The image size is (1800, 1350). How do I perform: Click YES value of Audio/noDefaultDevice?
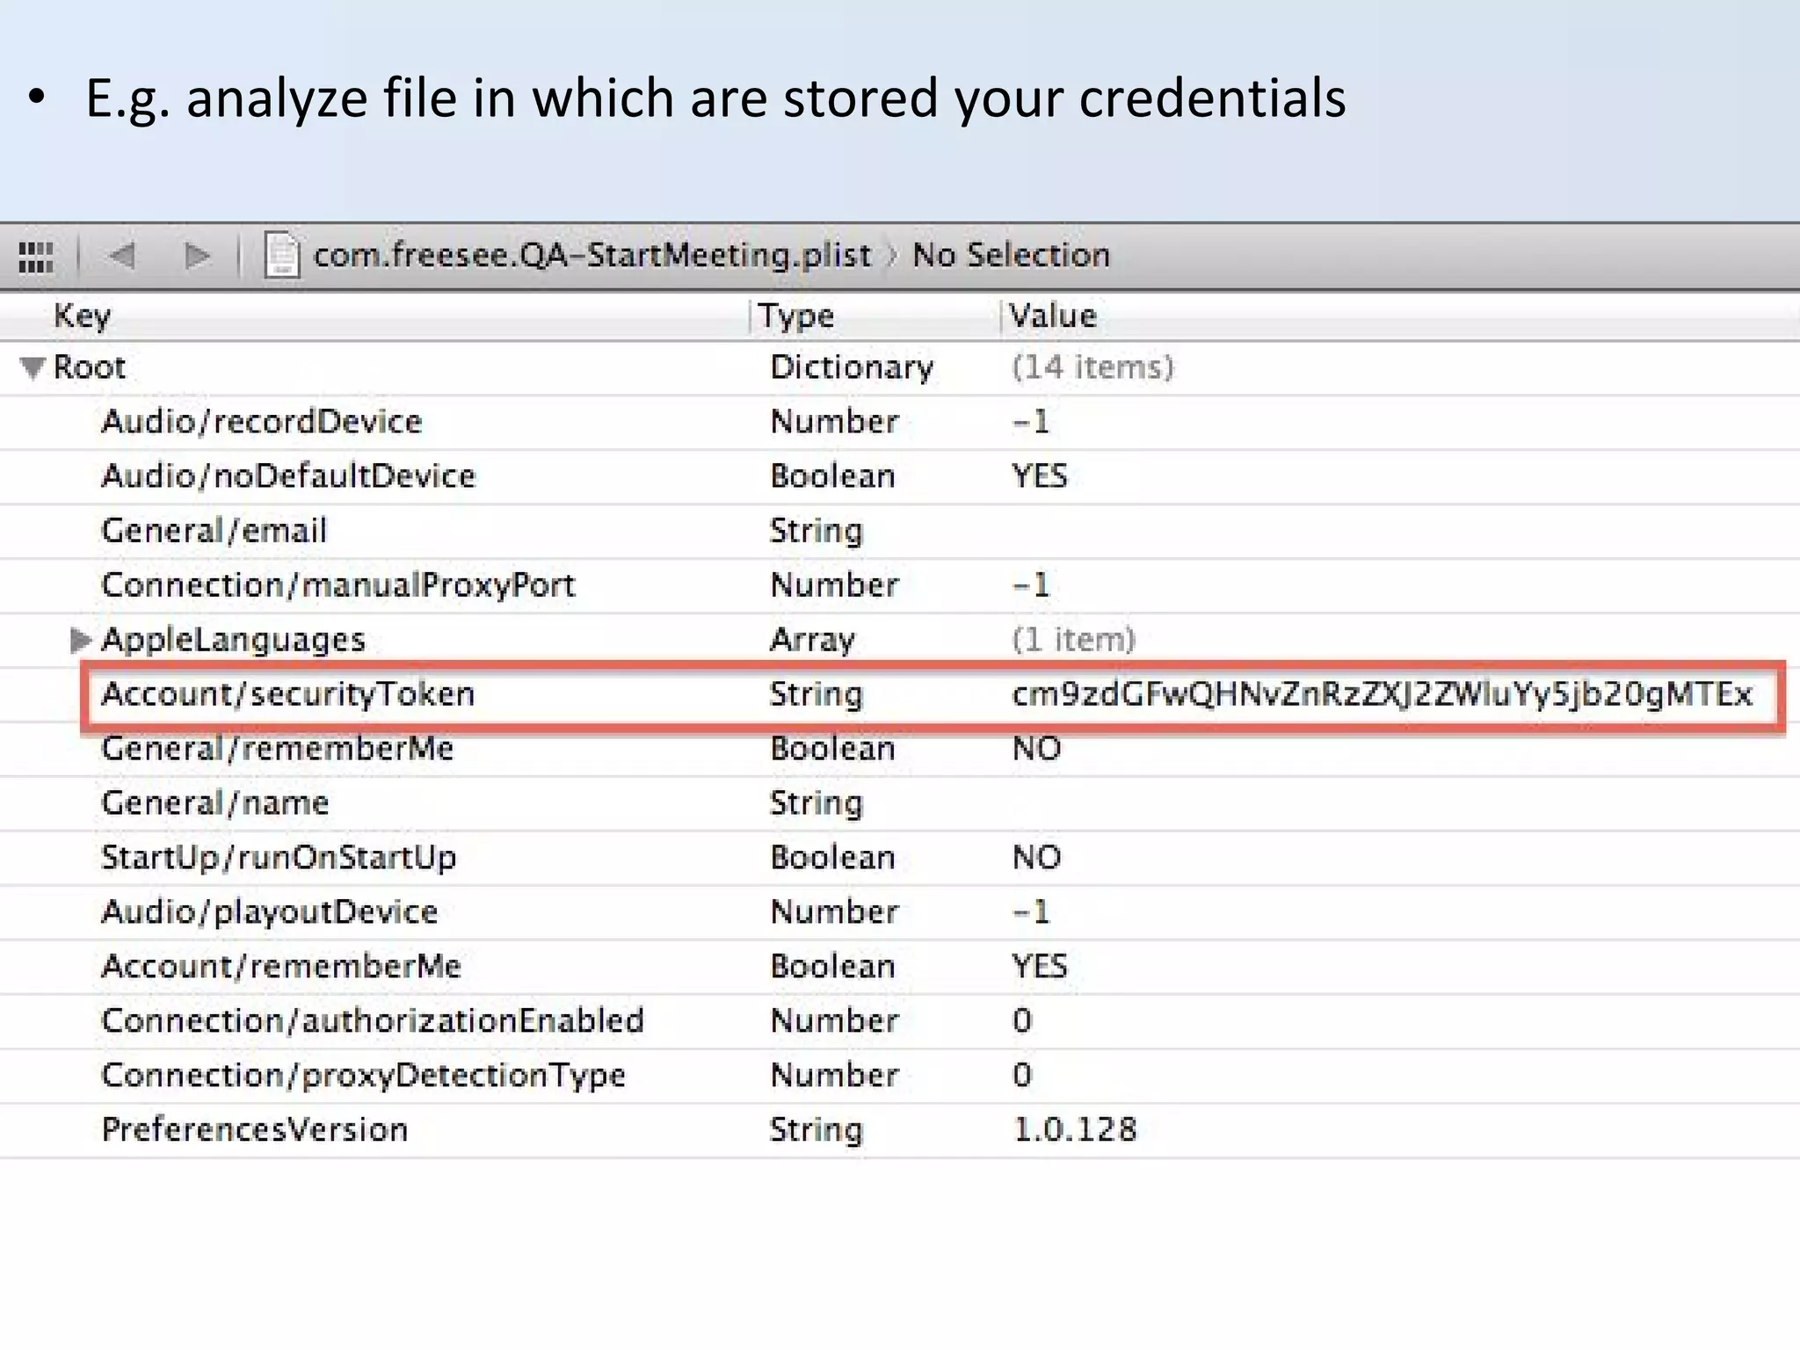(1040, 476)
